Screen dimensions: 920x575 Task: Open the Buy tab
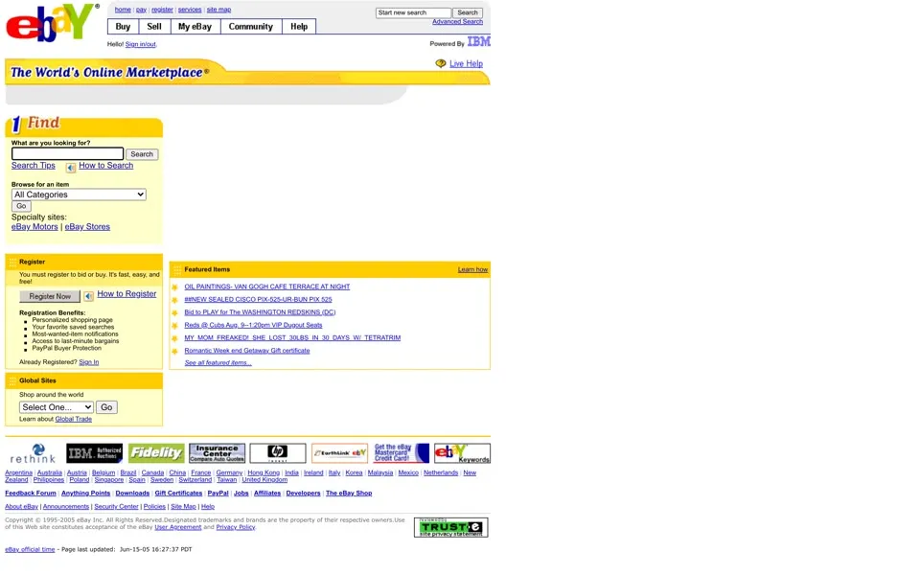[124, 27]
